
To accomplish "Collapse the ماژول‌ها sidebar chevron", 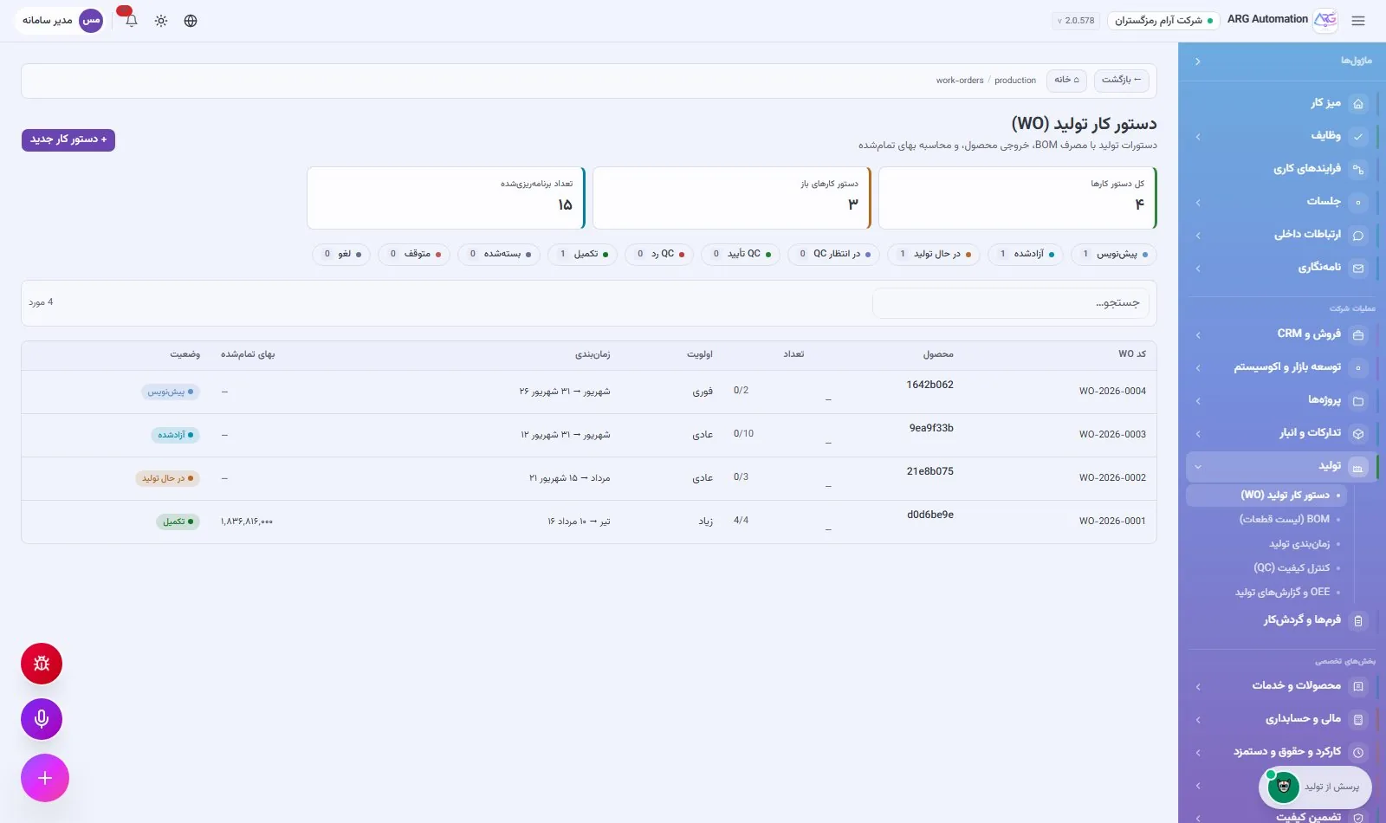I will tap(1198, 62).
